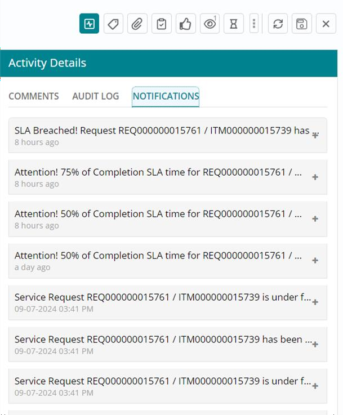Switch to the Audit Log tab
Image resolution: width=343 pixels, height=415 pixels.
pos(96,96)
